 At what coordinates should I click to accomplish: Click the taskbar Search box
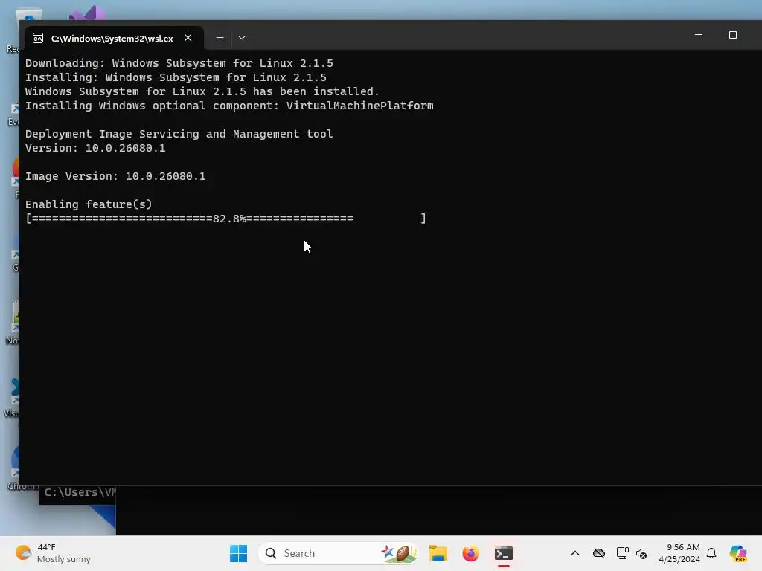337,553
